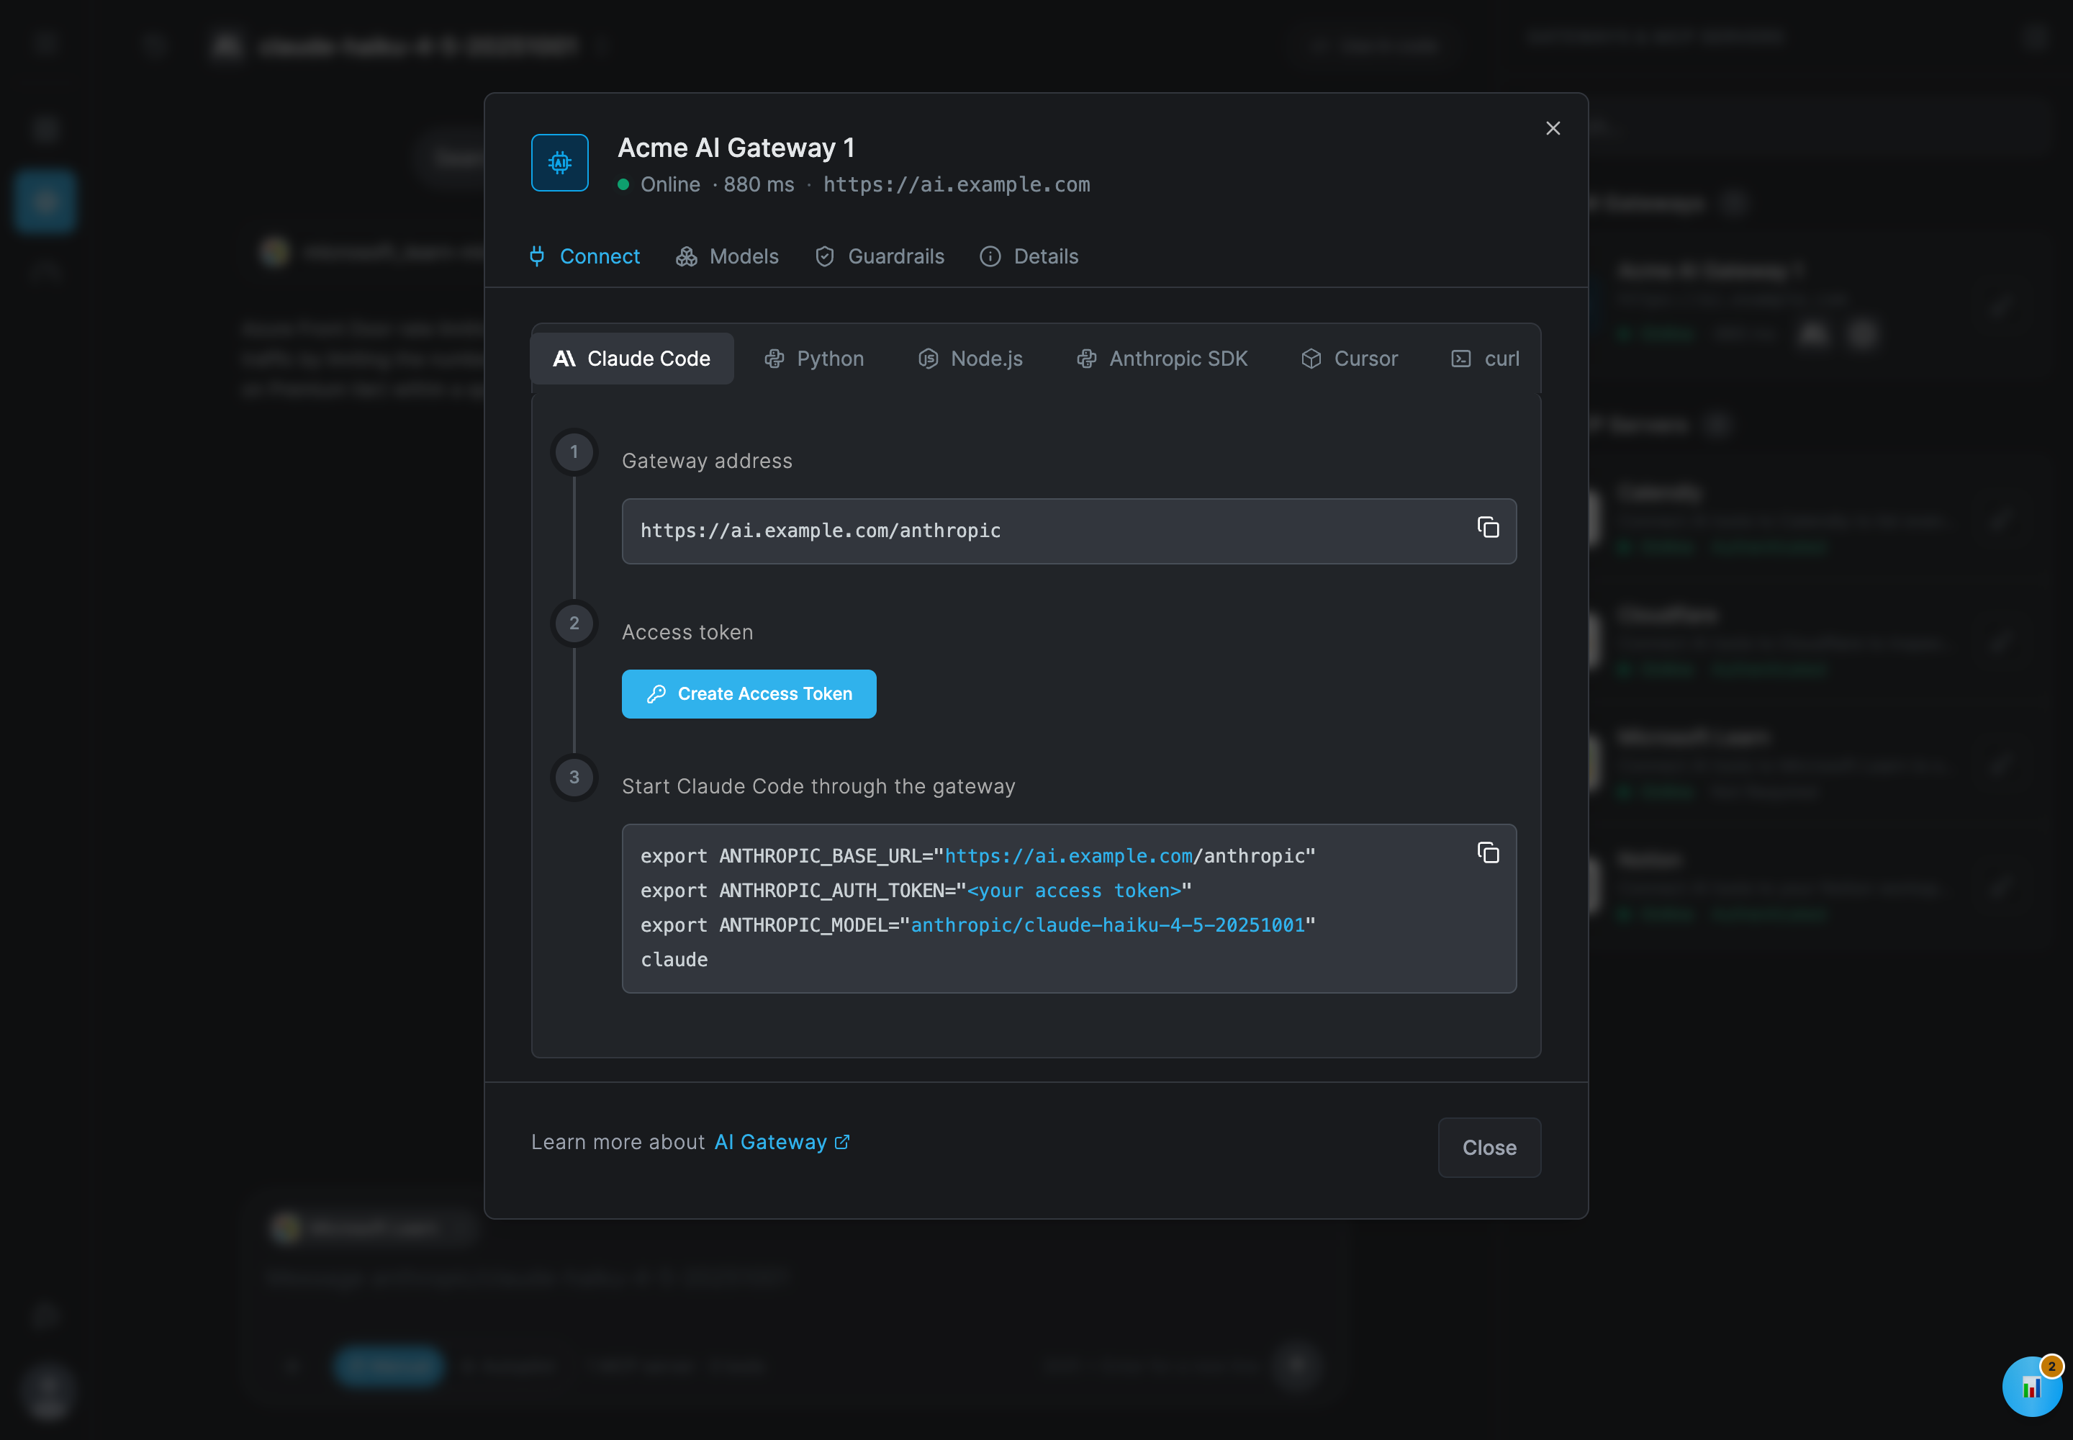The width and height of the screenshot is (2073, 1440).
Task: Select the Anthropic SDK snippet tab
Action: pos(1162,358)
